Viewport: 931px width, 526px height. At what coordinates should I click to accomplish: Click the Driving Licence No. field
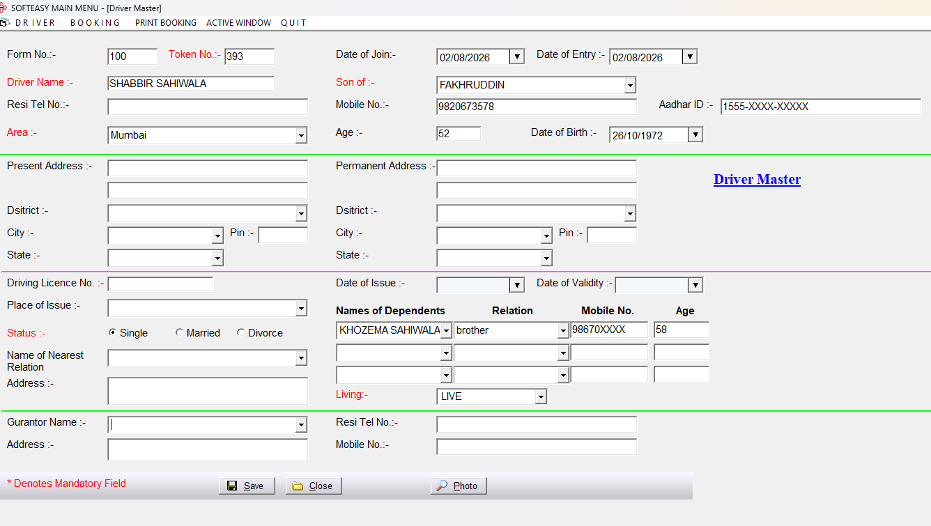[x=160, y=284]
